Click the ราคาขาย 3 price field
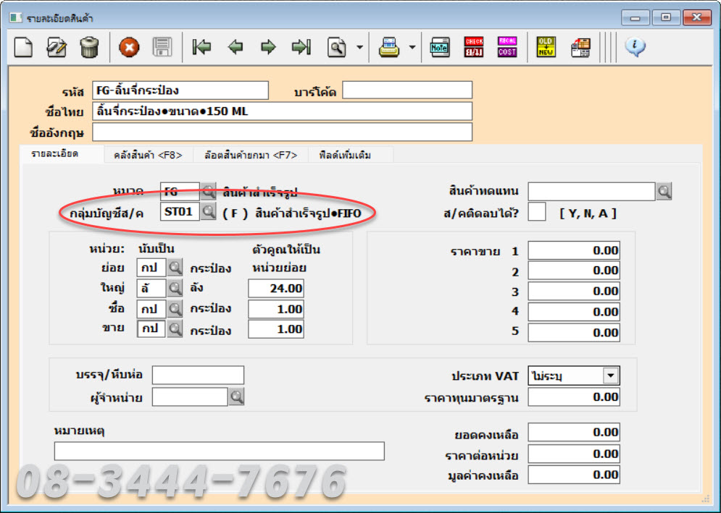 tap(574, 291)
